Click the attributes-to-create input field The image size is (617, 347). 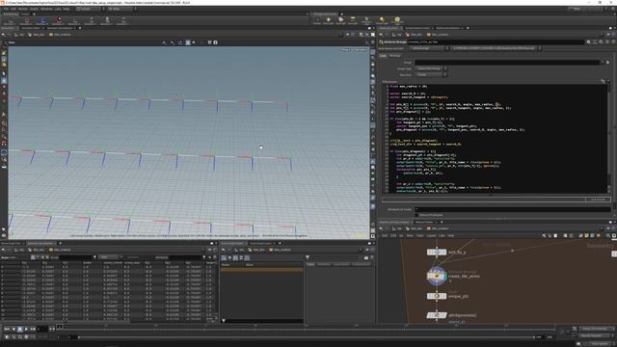click(x=513, y=209)
